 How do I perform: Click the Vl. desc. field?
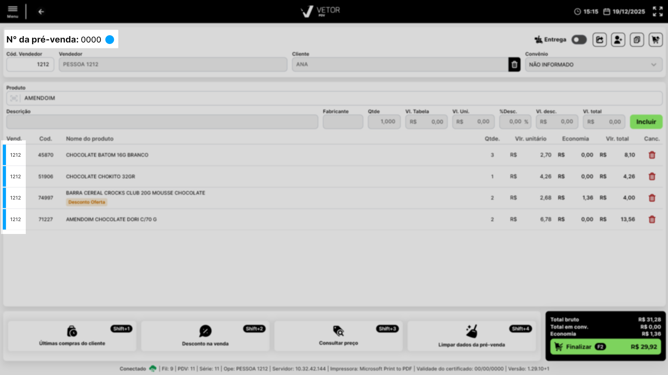557,122
